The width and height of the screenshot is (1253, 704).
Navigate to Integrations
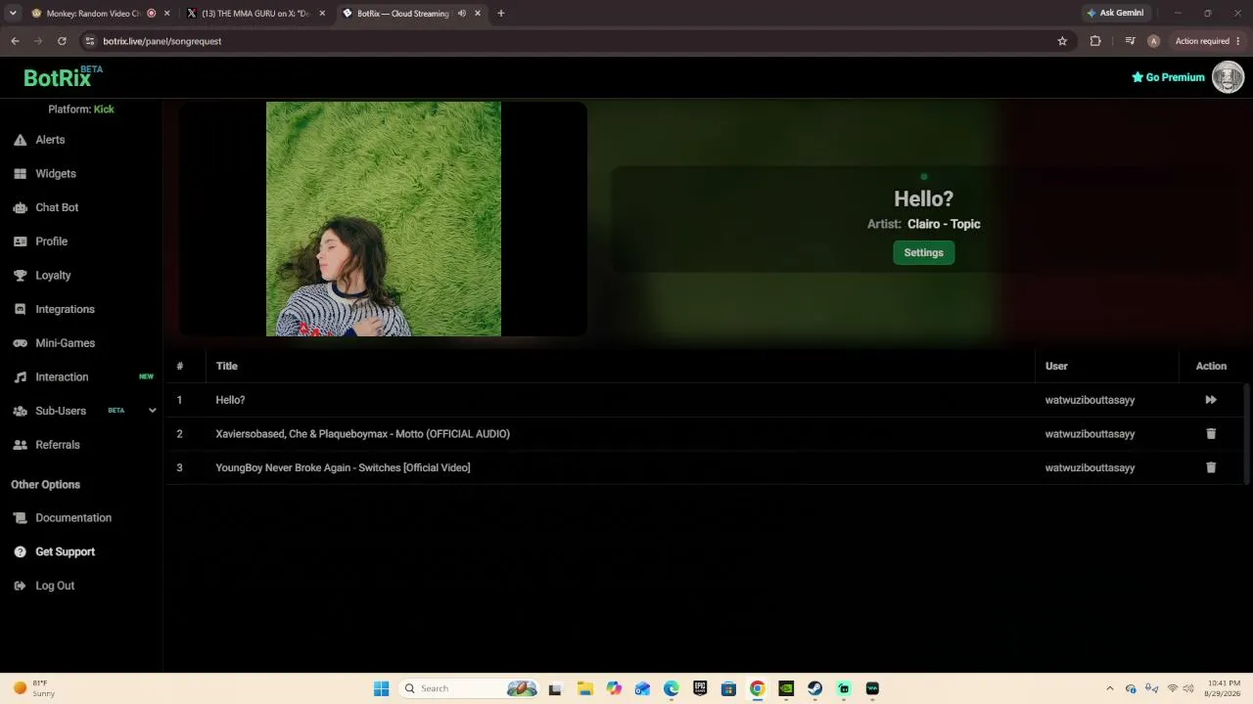point(65,309)
